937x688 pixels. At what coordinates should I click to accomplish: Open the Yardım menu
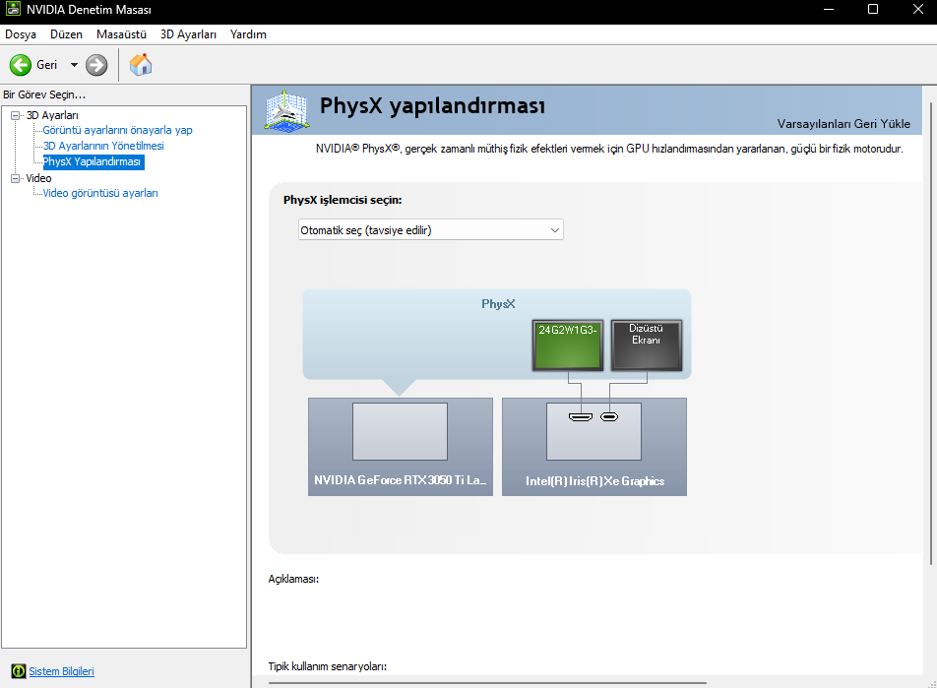tap(248, 34)
